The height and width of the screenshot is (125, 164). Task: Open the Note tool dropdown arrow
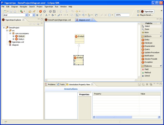coord(161,33)
